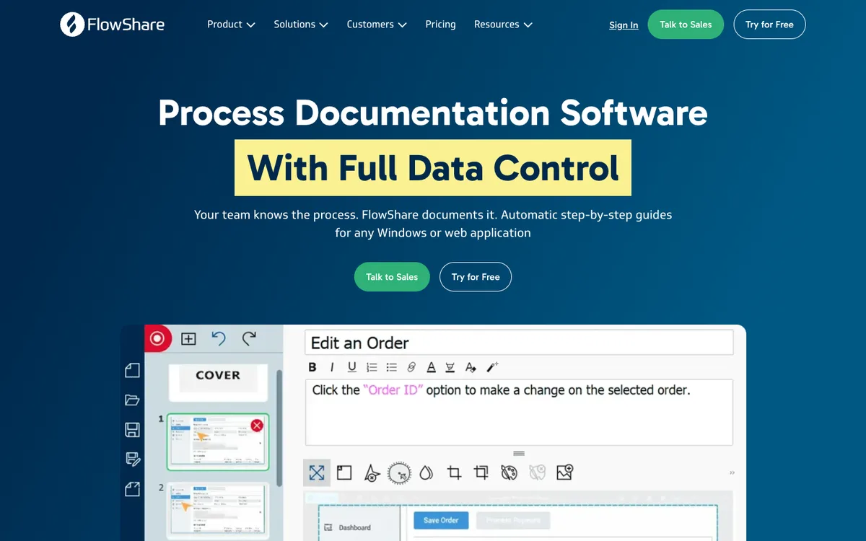Select the COVER slide thumbnail

pyautogui.click(x=218, y=382)
